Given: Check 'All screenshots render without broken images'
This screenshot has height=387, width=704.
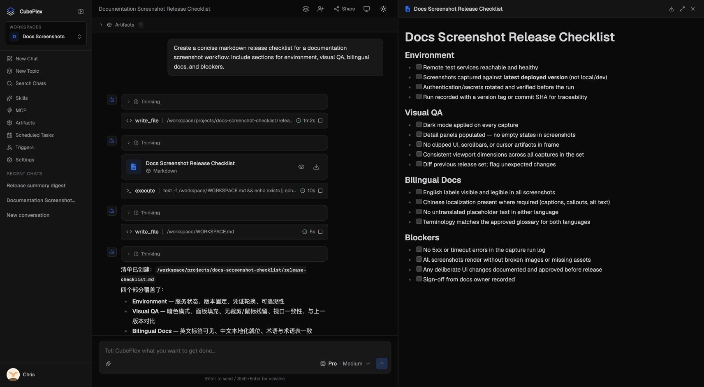Looking at the screenshot, I should point(419,259).
